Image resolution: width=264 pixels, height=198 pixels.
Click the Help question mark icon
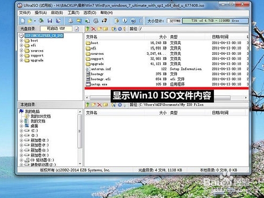click(133, 21)
